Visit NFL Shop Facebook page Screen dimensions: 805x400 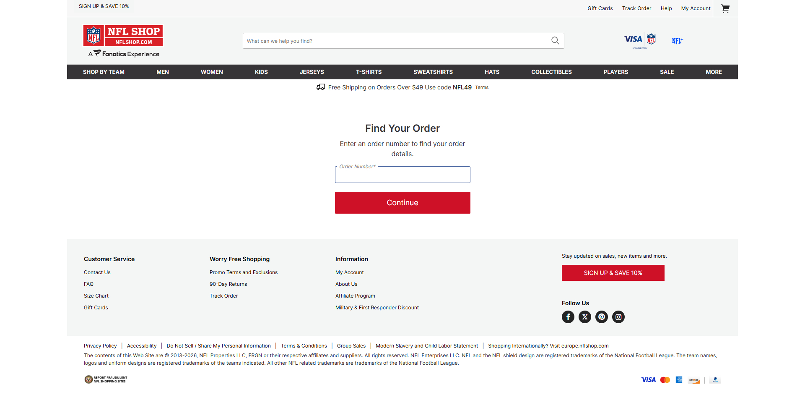[x=568, y=317]
